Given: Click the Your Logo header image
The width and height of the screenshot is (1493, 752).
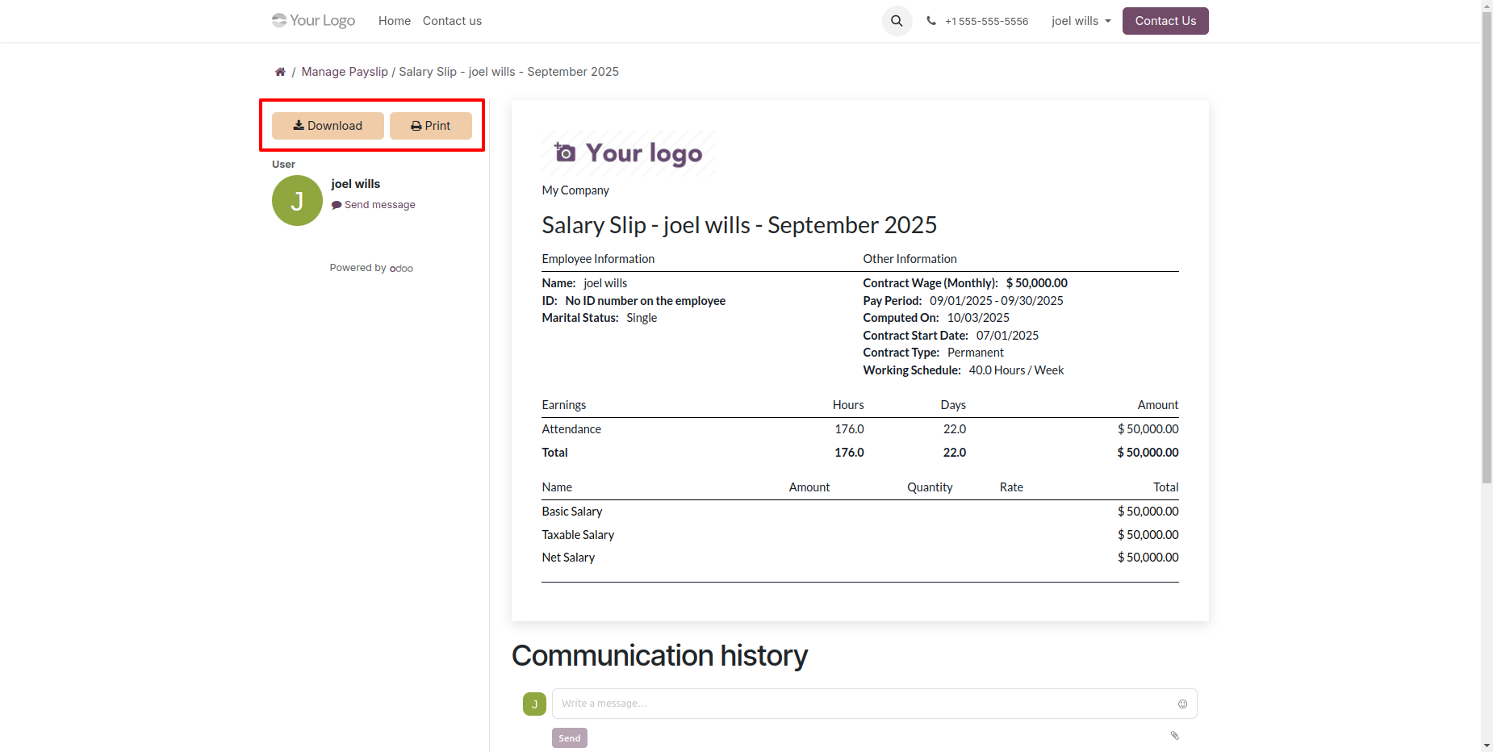Looking at the screenshot, I should pyautogui.click(x=314, y=21).
